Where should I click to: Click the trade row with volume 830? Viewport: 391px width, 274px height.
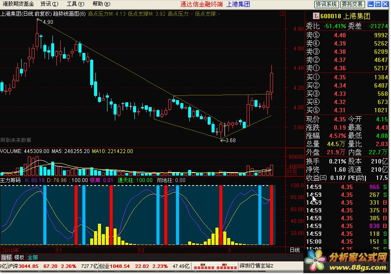click(x=347, y=226)
